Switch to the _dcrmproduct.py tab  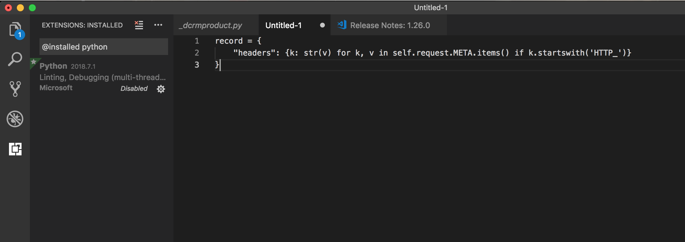(x=211, y=26)
